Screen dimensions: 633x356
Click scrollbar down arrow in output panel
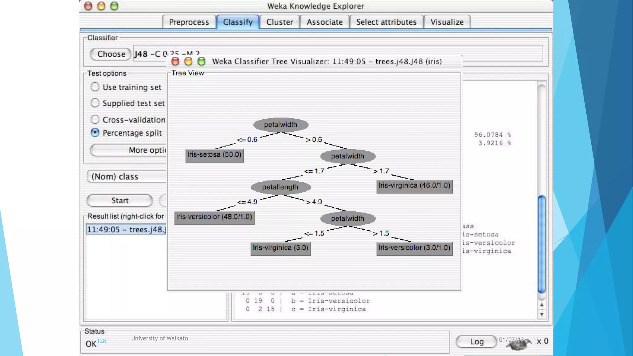pyautogui.click(x=542, y=315)
